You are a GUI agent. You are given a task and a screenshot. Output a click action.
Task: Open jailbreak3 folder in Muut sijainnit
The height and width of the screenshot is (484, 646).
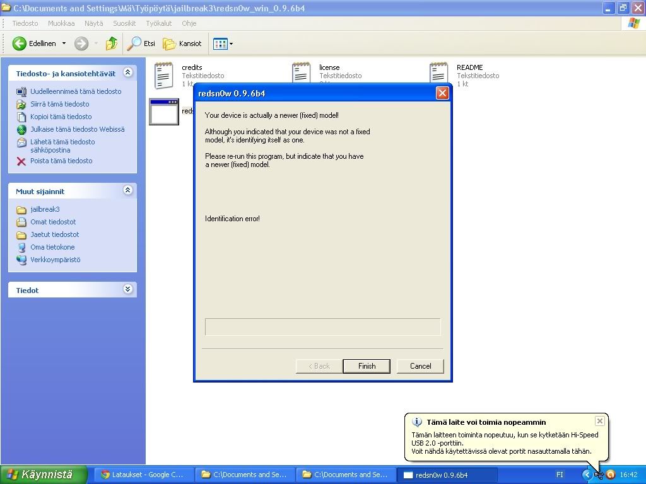pos(45,209)
